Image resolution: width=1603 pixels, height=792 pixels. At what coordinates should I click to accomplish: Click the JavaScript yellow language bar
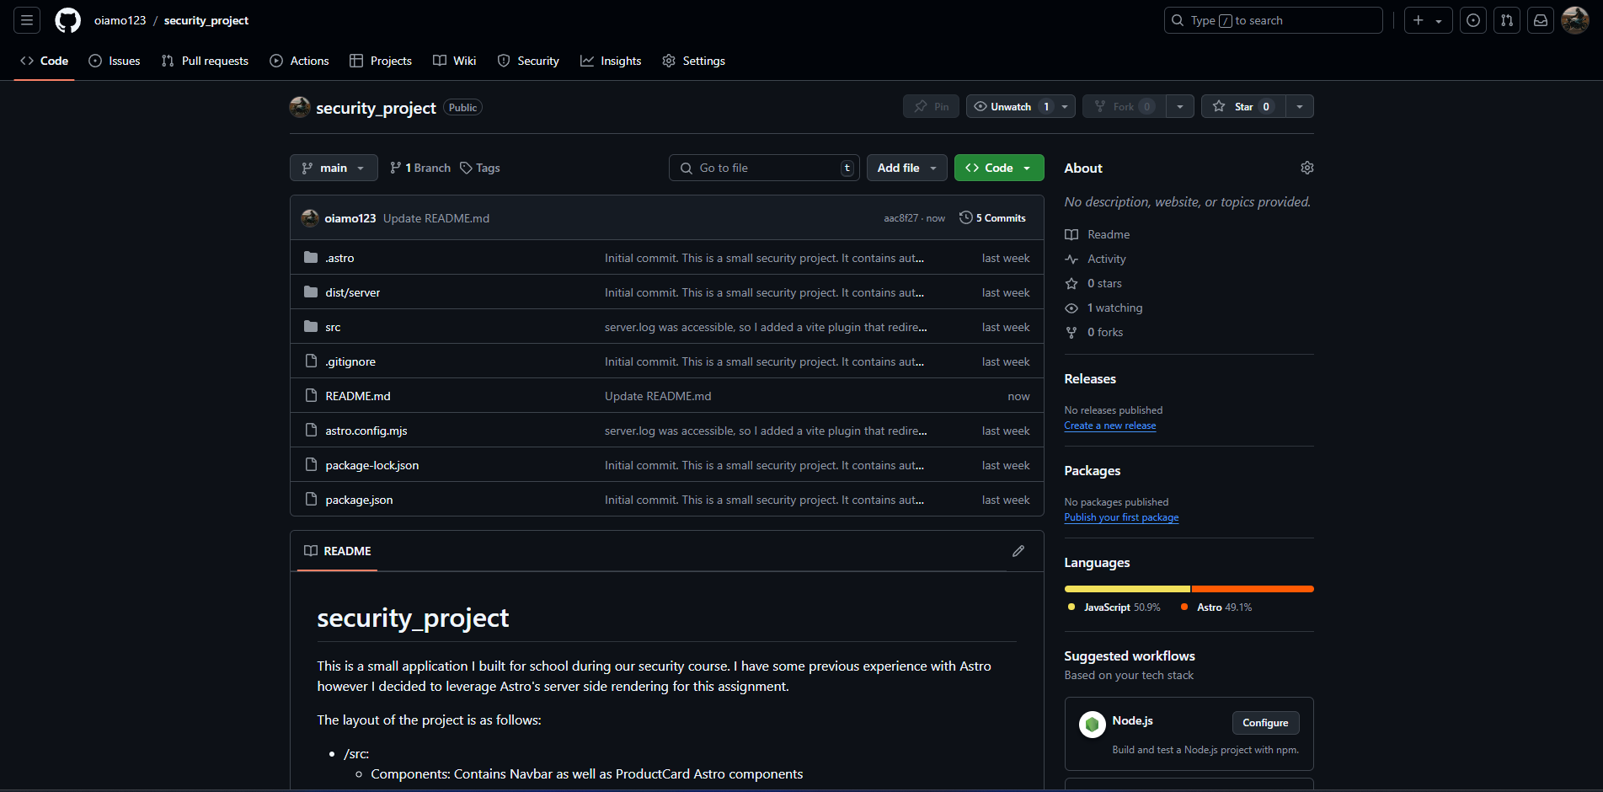click(x=1126, y=589)
